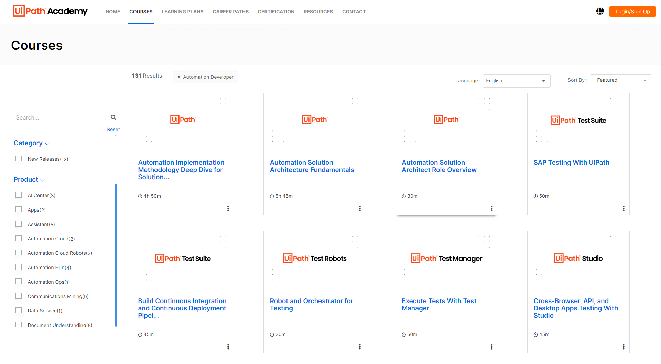Open Automation Implementation Methodology Deep Dive course

[181, 170]
